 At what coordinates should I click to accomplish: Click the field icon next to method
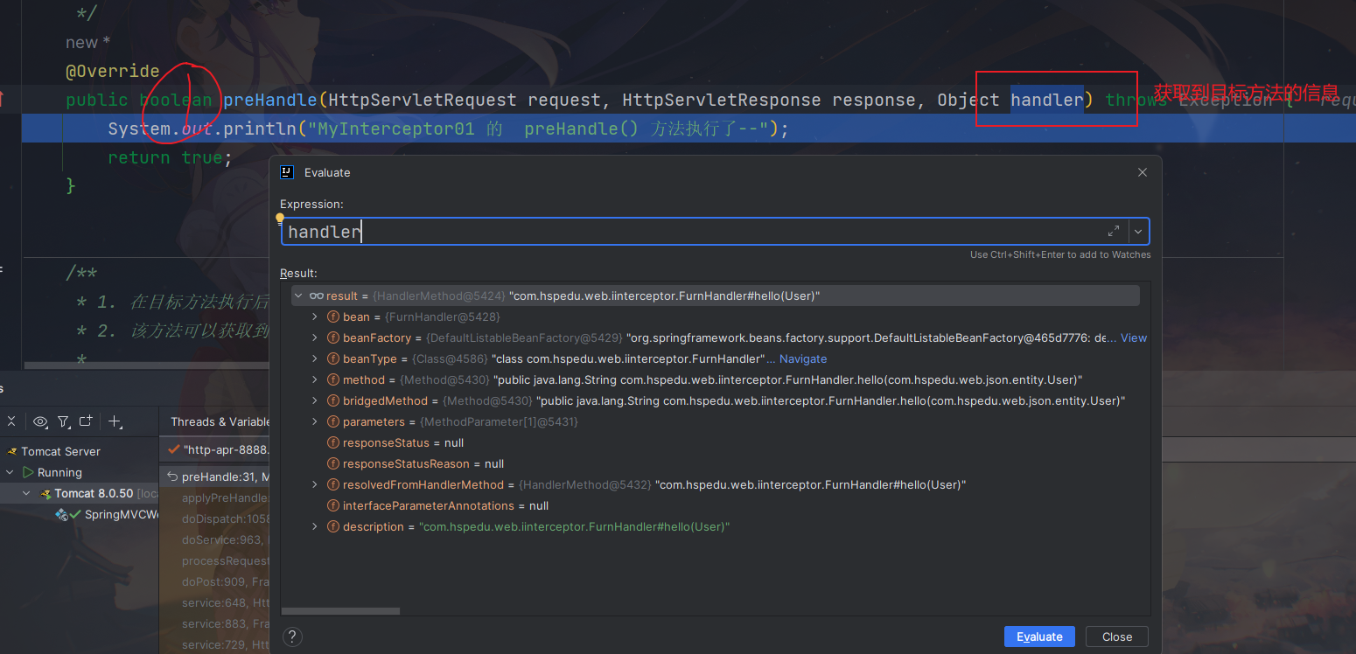[x=333, y=379]
